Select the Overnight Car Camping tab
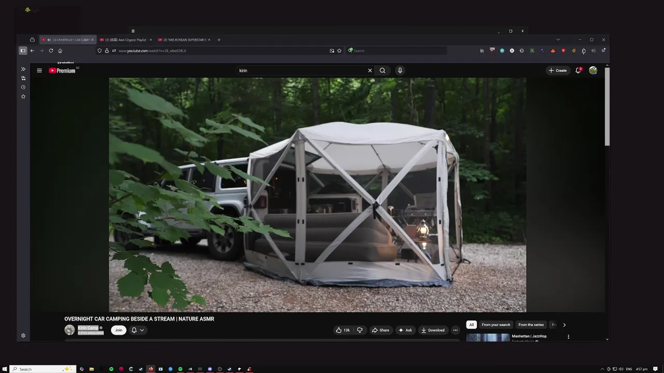 coord(68,40)
